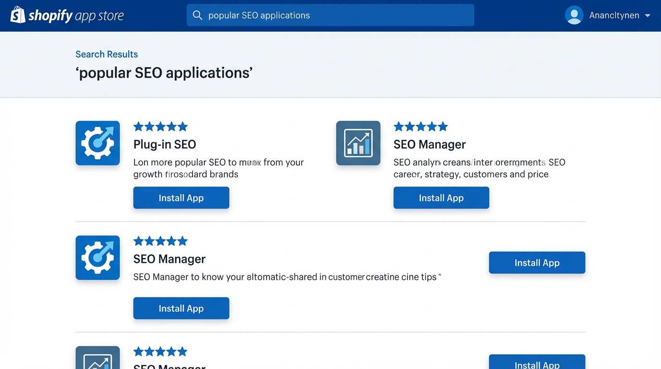Open the Plug-in SEO app title
This screenshot has height=369, width=661.
[x=165, y=144]
